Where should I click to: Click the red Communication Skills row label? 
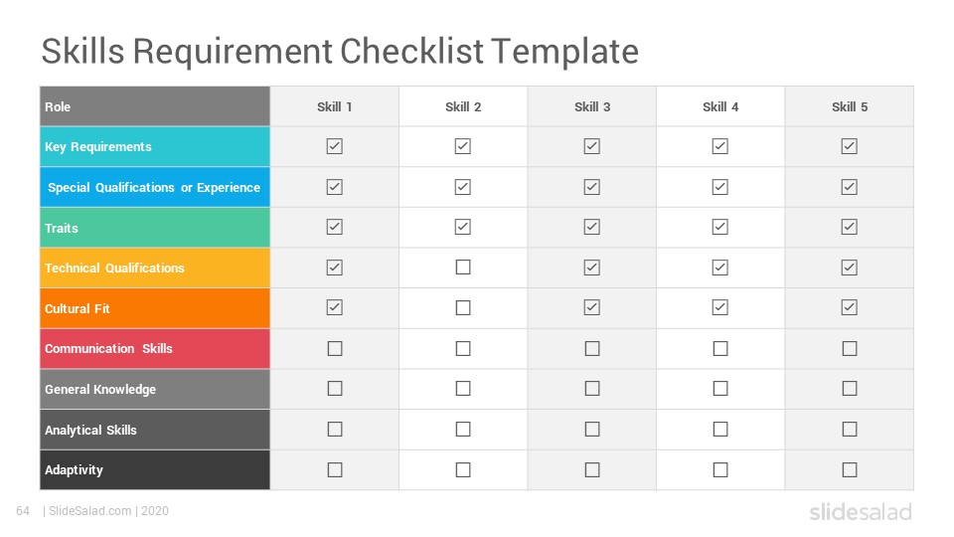[x=155, y=349]
